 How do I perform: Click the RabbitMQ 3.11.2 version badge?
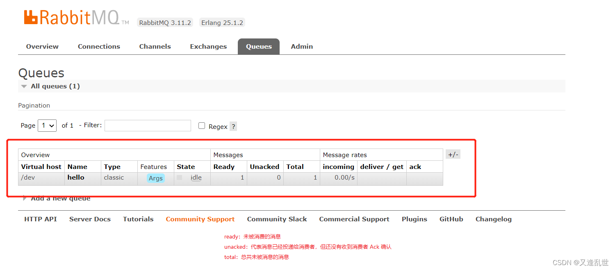[165, 22]
